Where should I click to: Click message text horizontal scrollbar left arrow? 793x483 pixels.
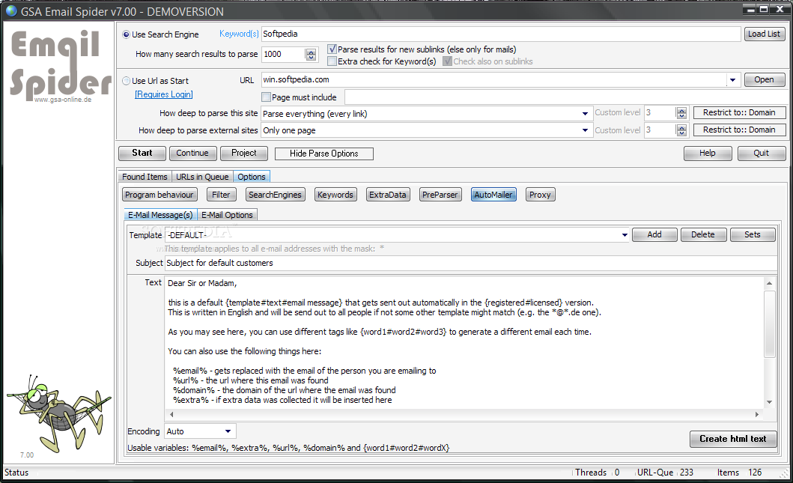pyautogui.click(x=171, y=414)
